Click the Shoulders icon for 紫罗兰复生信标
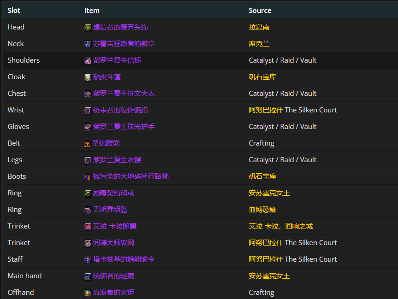Screen dimensions: 398x299 coord(87,60)
